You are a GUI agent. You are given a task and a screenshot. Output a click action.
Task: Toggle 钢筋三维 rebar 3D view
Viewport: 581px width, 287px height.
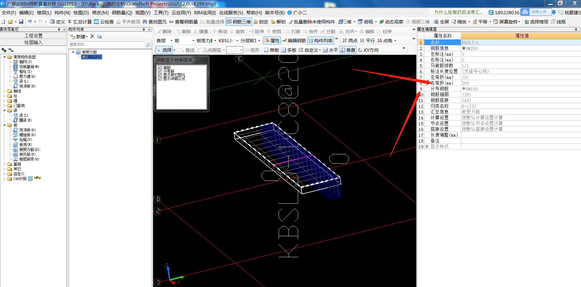239,22
